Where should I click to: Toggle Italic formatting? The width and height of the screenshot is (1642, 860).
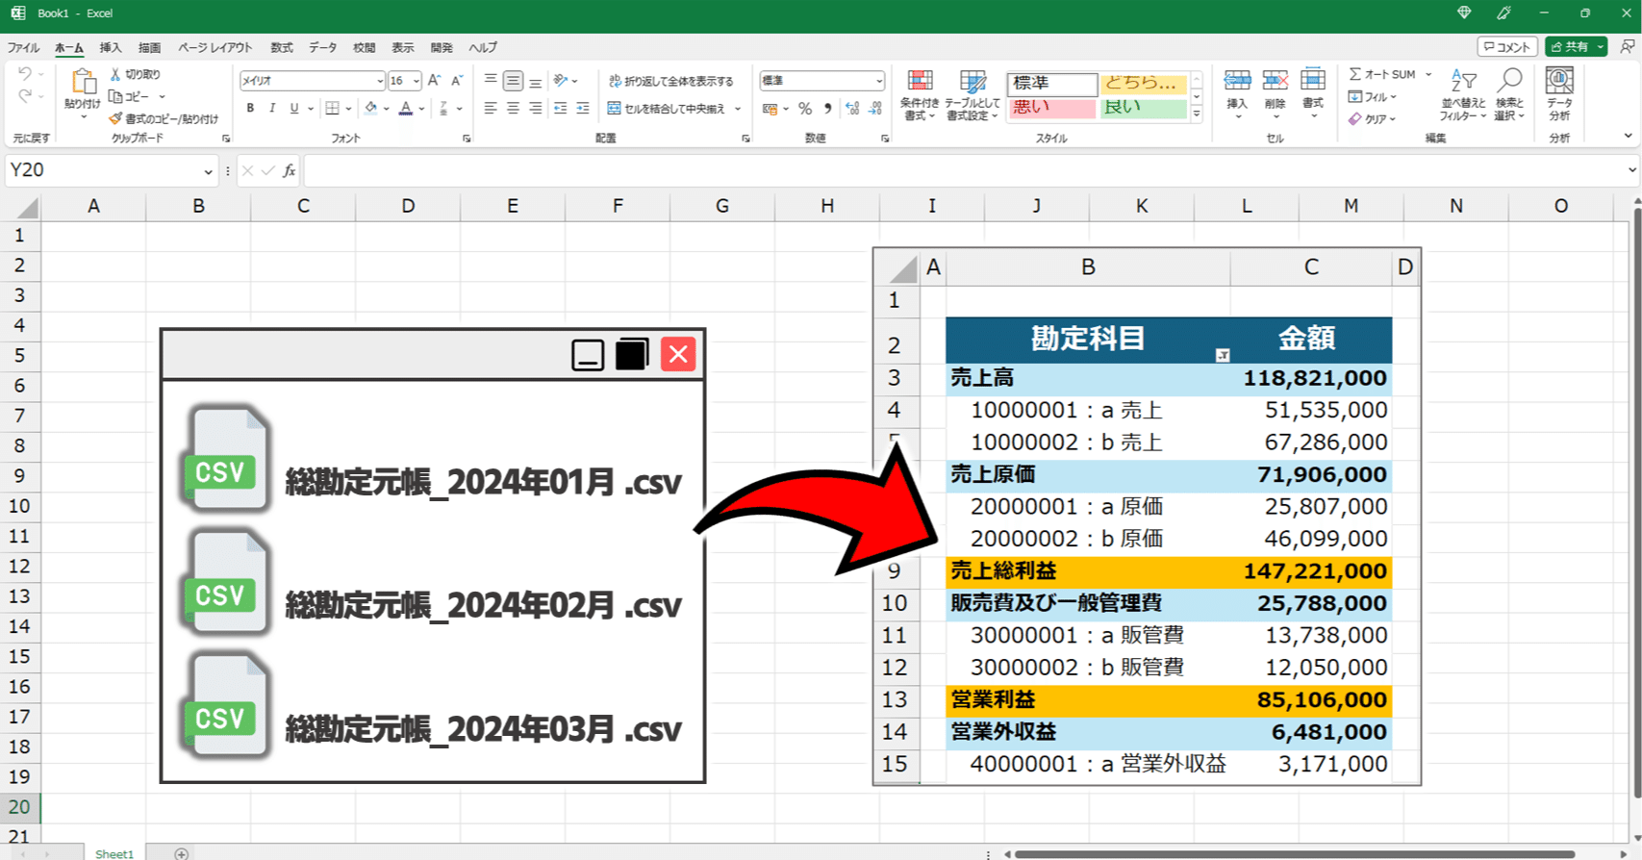click(x=272, y=109)
